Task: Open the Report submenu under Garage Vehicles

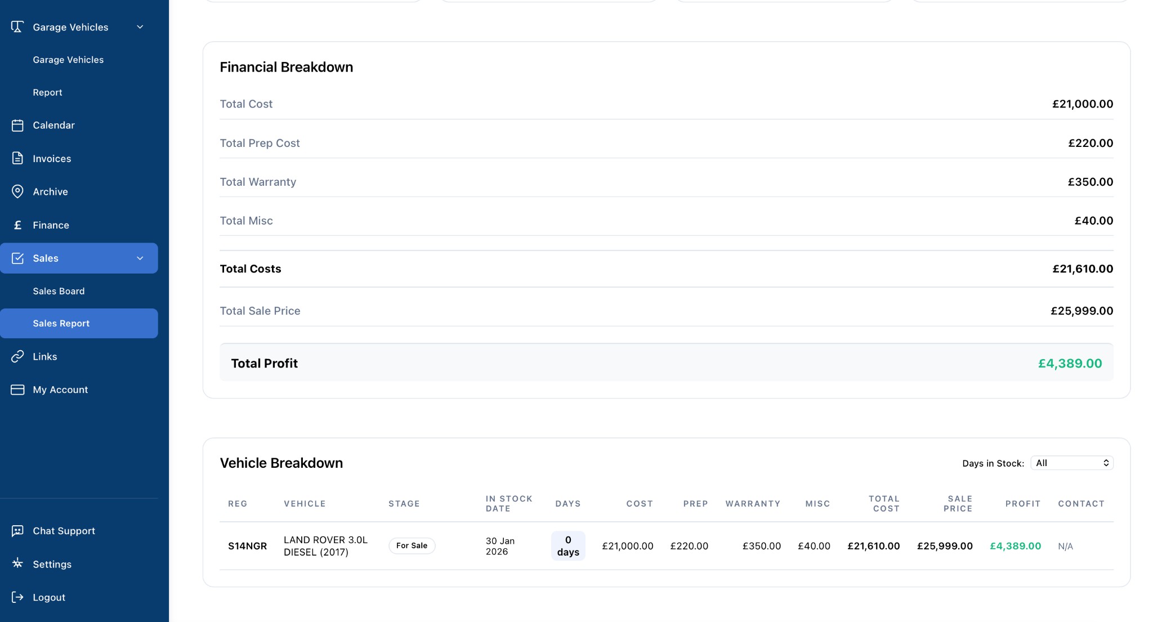Action: (x=47, y=92)
